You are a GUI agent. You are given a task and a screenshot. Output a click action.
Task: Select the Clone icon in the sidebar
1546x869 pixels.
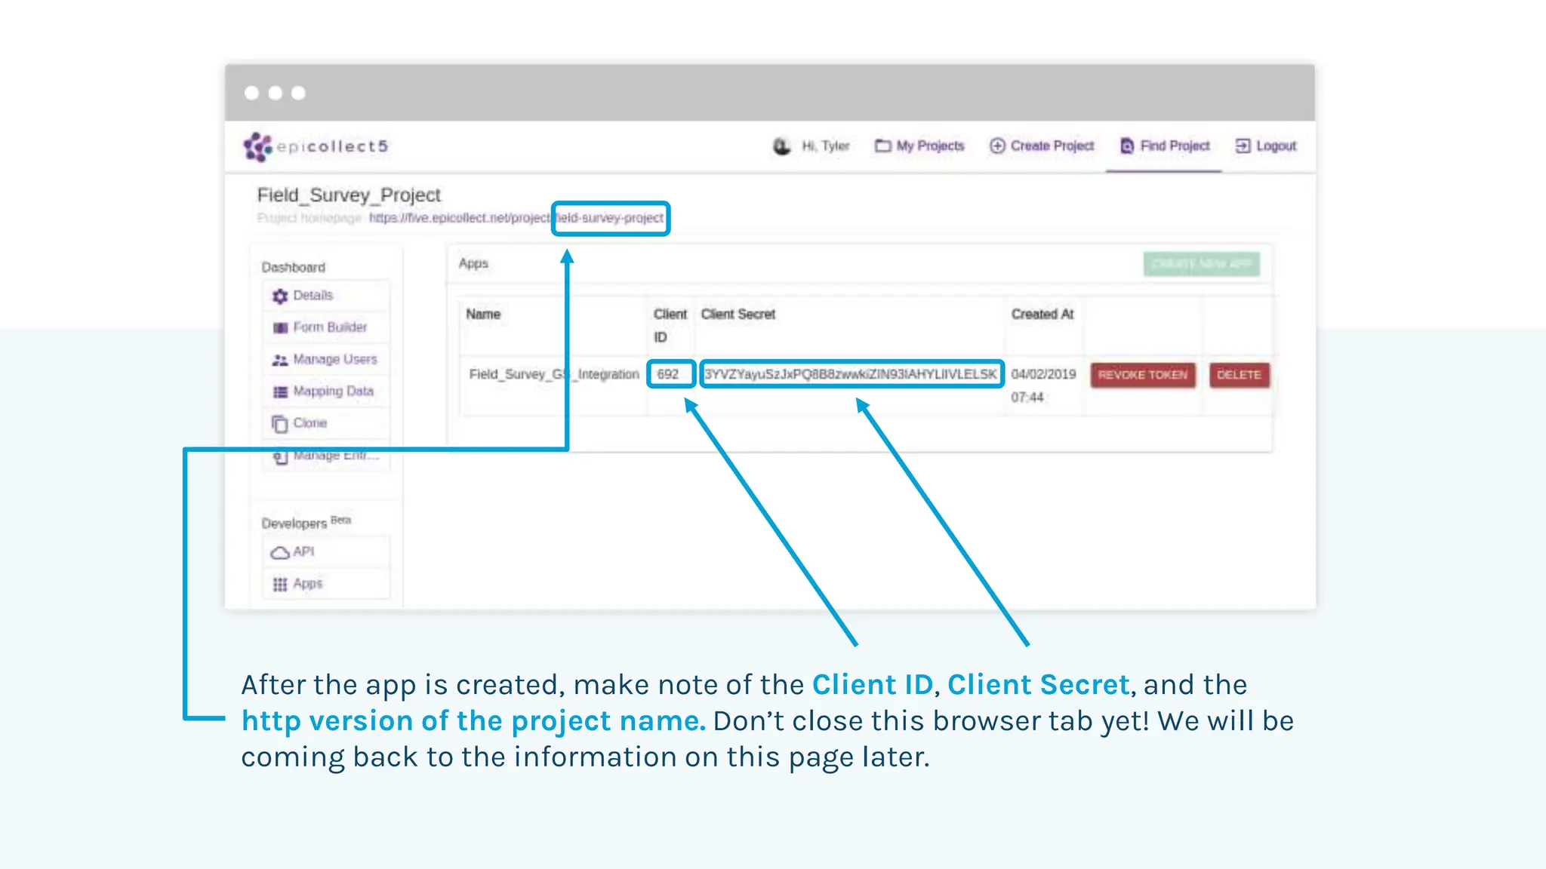tap(280, 424)
